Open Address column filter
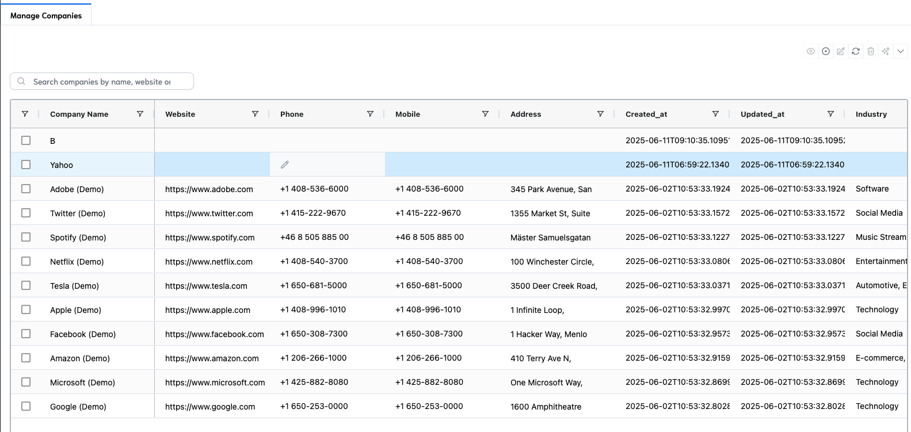The image size is (911, 432). coord(600,114)
